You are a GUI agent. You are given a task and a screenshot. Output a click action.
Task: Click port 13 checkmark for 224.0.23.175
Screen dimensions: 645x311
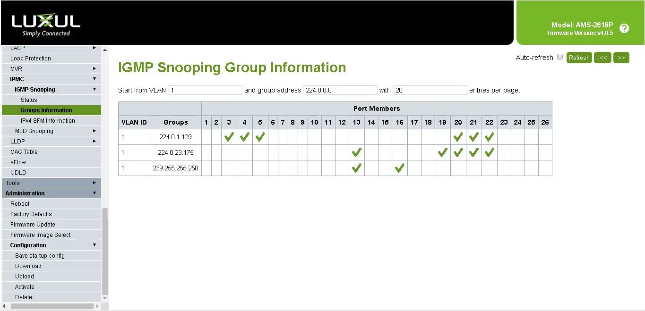click(357, 152)
